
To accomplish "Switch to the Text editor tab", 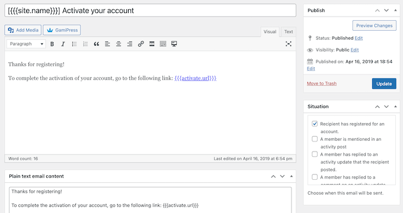I will [x=289, y=32].
